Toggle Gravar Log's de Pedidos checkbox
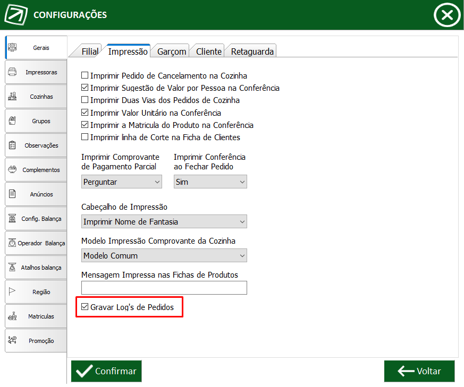 (x=85, y=307)
